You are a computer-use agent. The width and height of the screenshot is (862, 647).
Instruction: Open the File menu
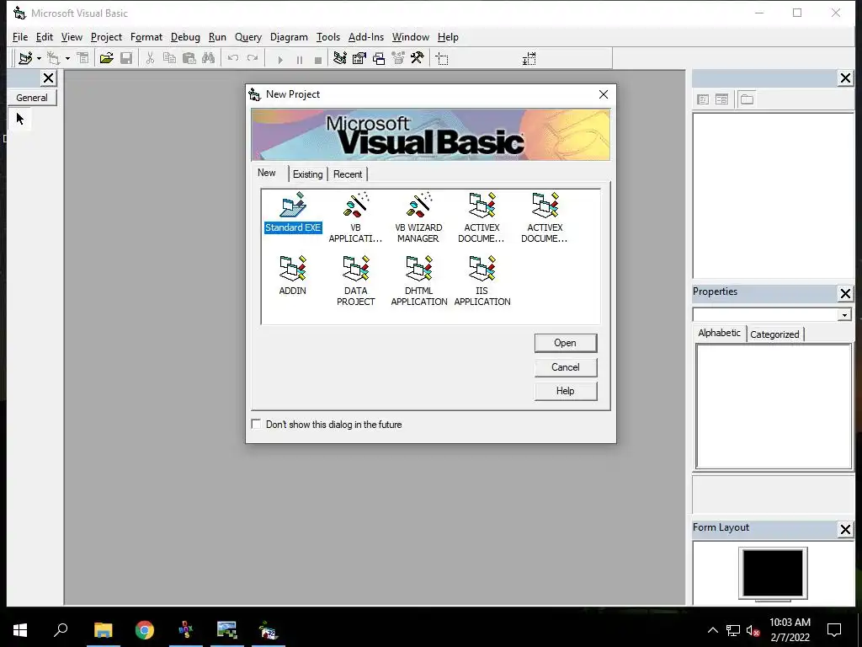(20, 37)
